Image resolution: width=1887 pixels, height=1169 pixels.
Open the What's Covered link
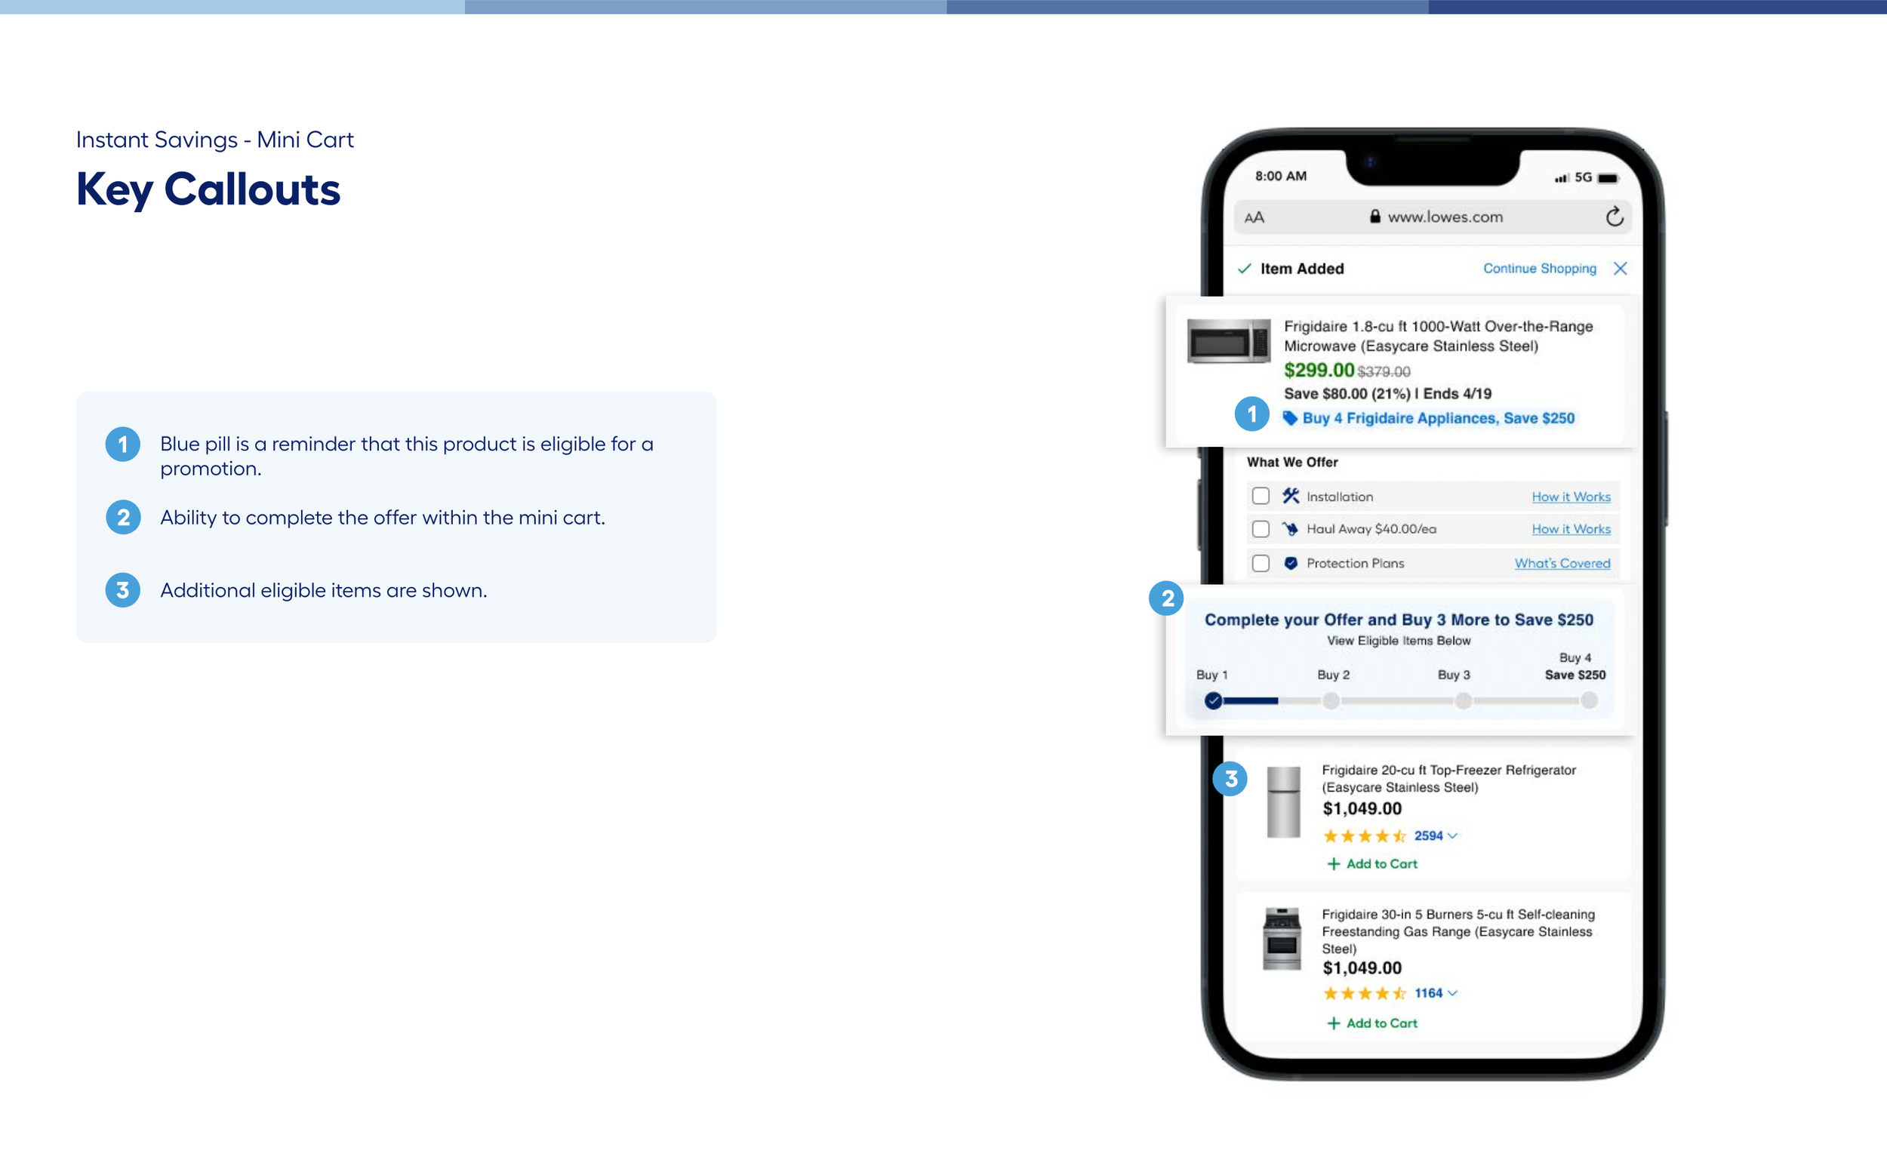(1562, 563)
